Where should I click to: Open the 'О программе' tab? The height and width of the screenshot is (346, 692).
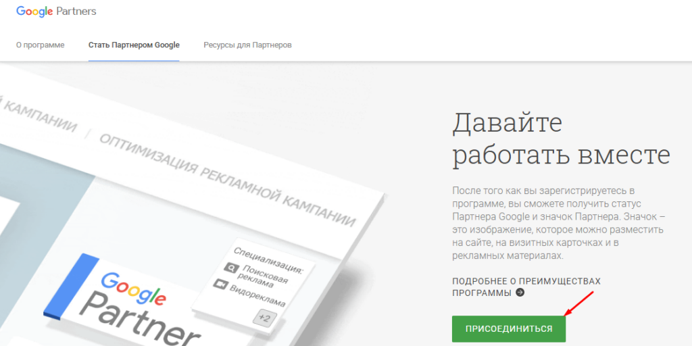click(40, 45)
